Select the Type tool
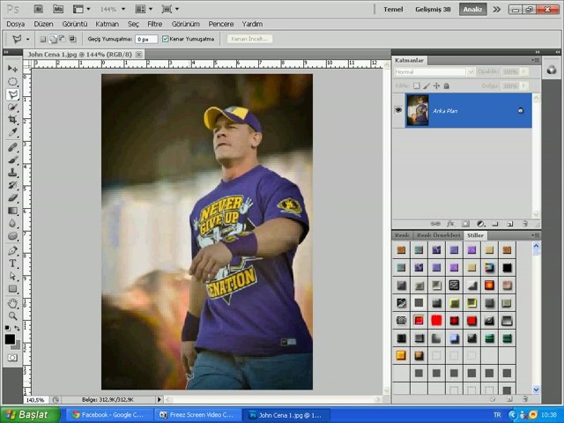The height and width of the screenshot is (423, 564). point(12,263)
